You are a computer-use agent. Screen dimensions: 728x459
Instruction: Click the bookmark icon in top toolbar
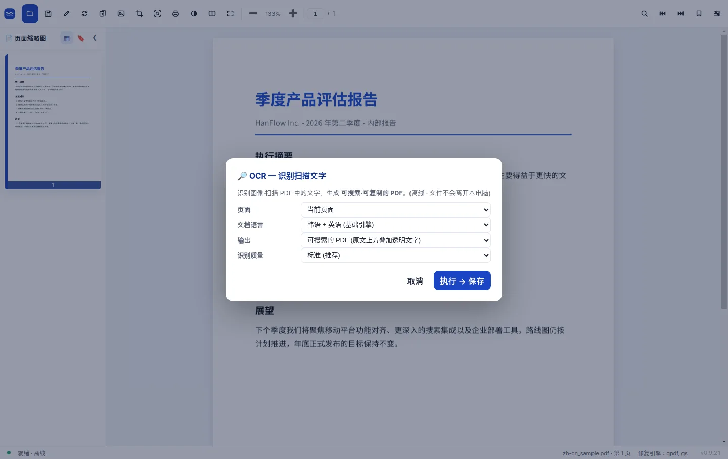(x=699, y=14)
